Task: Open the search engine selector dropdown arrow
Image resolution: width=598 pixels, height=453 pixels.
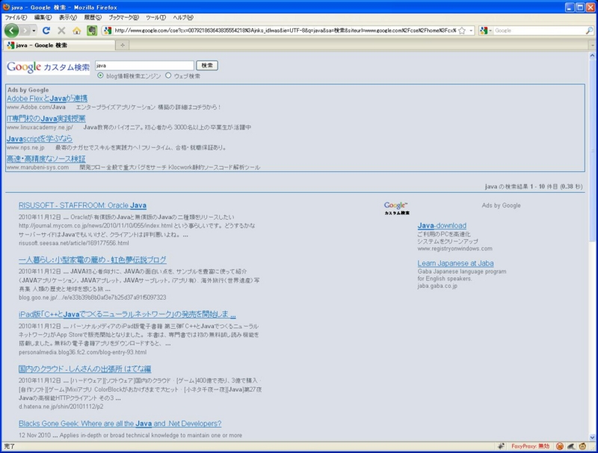Action: coord(490,31)
